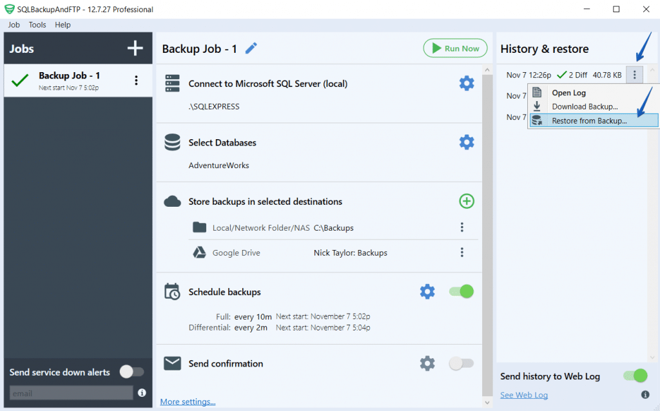Screen dimensions: 660x411
Task: Open the history entry three-dot menu
Action: 634,75
